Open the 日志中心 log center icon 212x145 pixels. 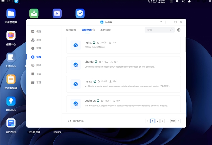click(x=11, y=57)
